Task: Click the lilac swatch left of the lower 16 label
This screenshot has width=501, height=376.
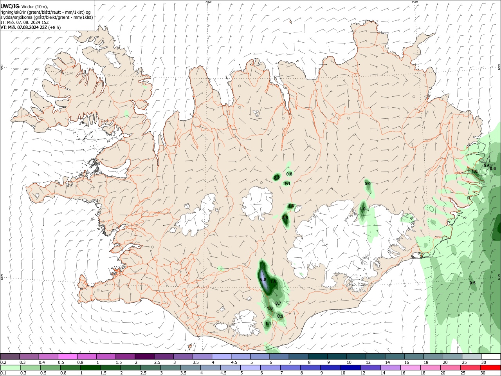Action: coord(390,367)
